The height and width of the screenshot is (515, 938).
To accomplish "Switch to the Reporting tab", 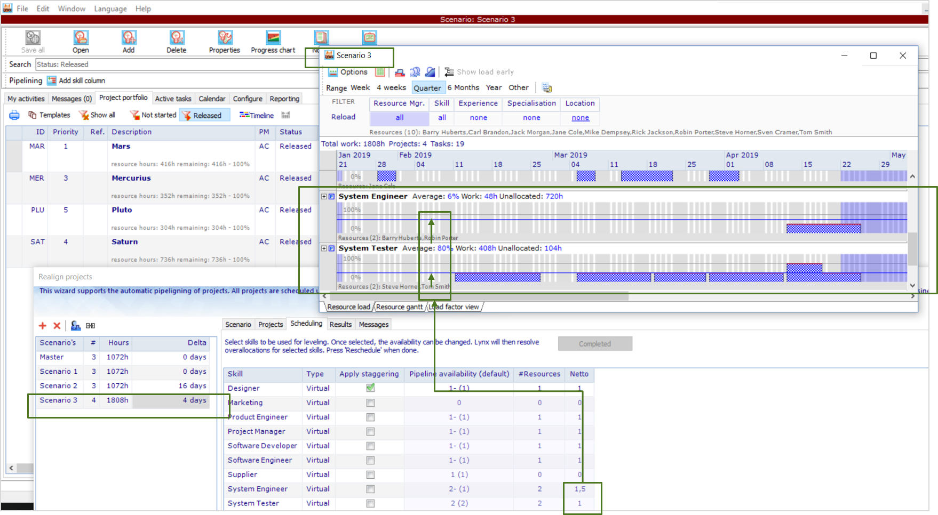I will [284, 99].
